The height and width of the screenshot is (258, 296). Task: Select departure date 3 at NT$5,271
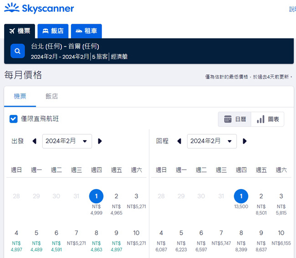[x=136, y=200]
